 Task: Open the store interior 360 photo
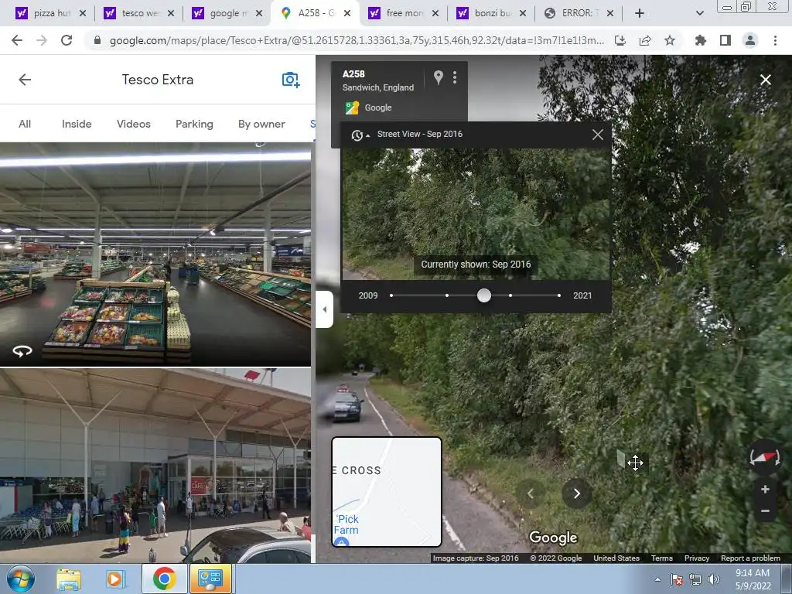155,254
